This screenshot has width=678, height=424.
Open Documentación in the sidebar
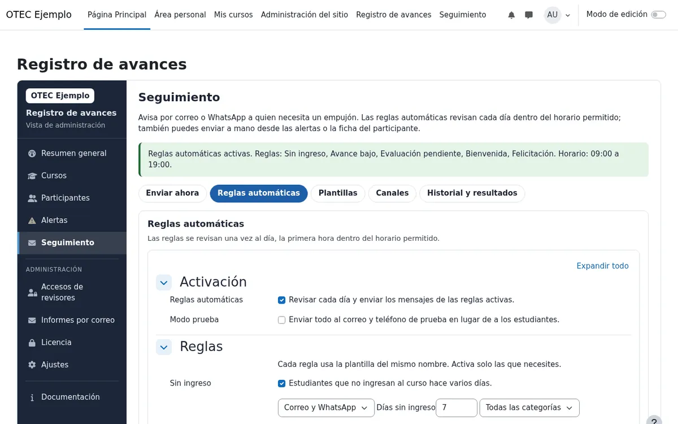click(x=72, y=397)
